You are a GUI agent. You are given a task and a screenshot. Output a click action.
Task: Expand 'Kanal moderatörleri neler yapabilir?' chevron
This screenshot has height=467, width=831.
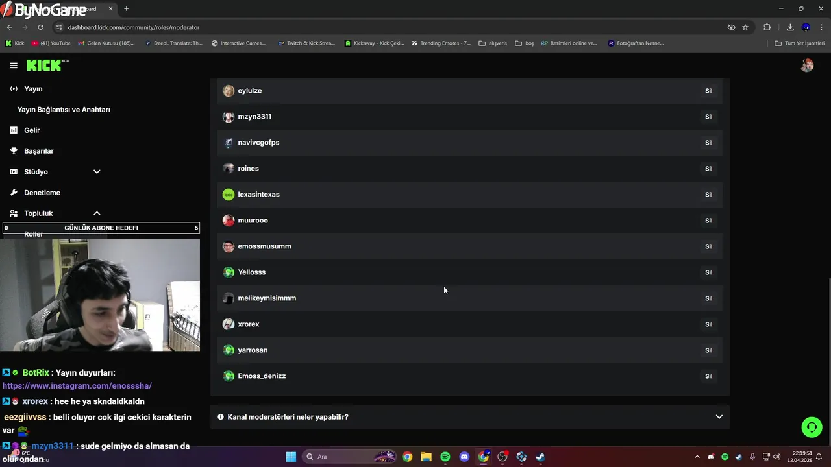point(719,417)
